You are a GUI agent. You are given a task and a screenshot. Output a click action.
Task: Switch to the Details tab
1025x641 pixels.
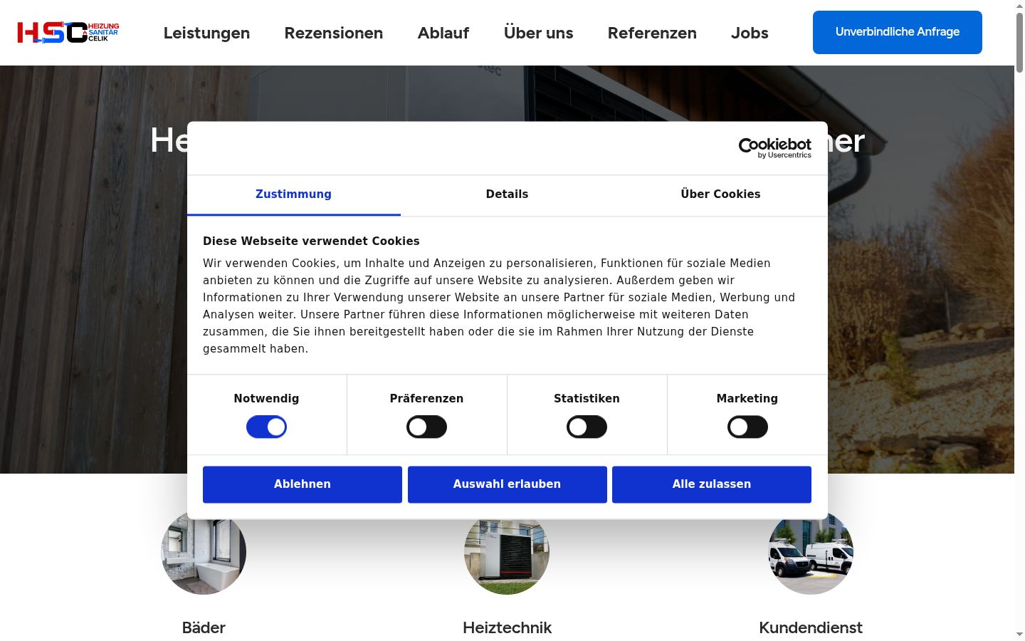[x=507, y=194]
